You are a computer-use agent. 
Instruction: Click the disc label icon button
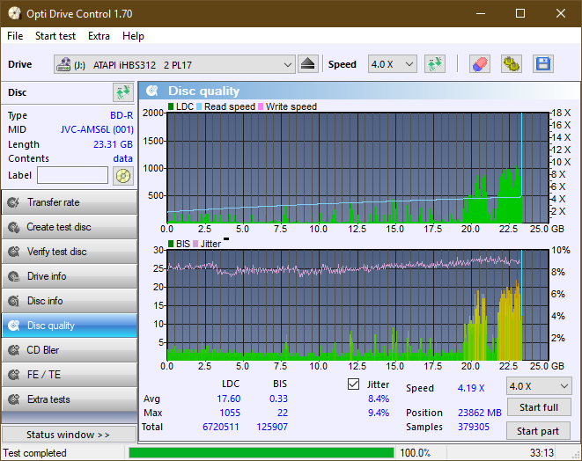tap(123, 176)
